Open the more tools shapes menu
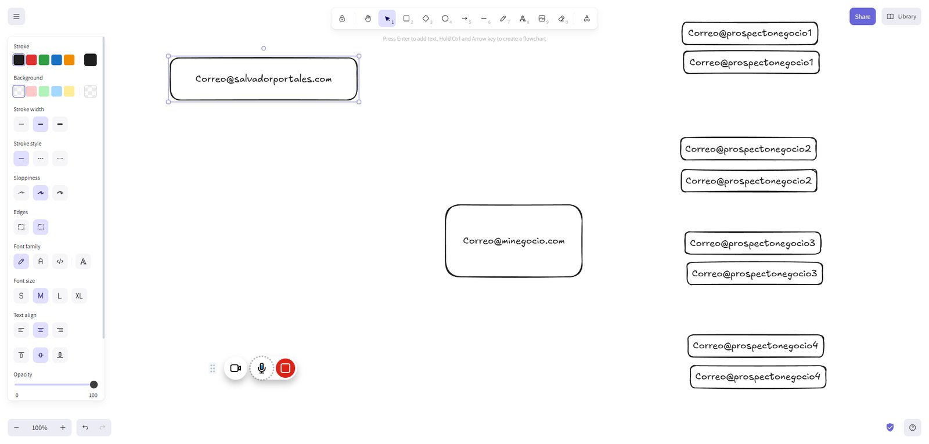The height and width of the screenshot is (444, 929). (x=587, y=19)
